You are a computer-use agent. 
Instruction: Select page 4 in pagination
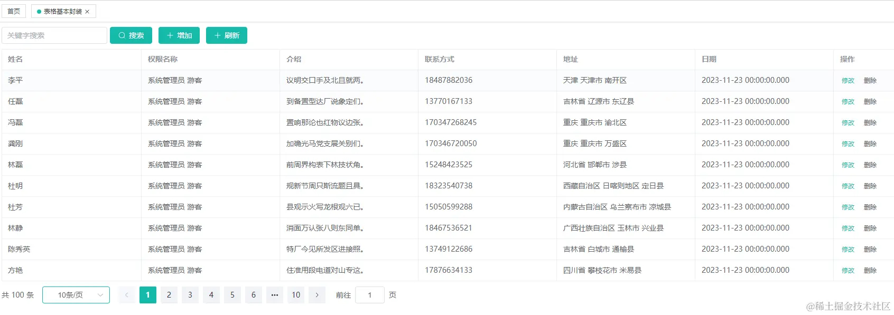pyautogui.click(x=211, y=295)
